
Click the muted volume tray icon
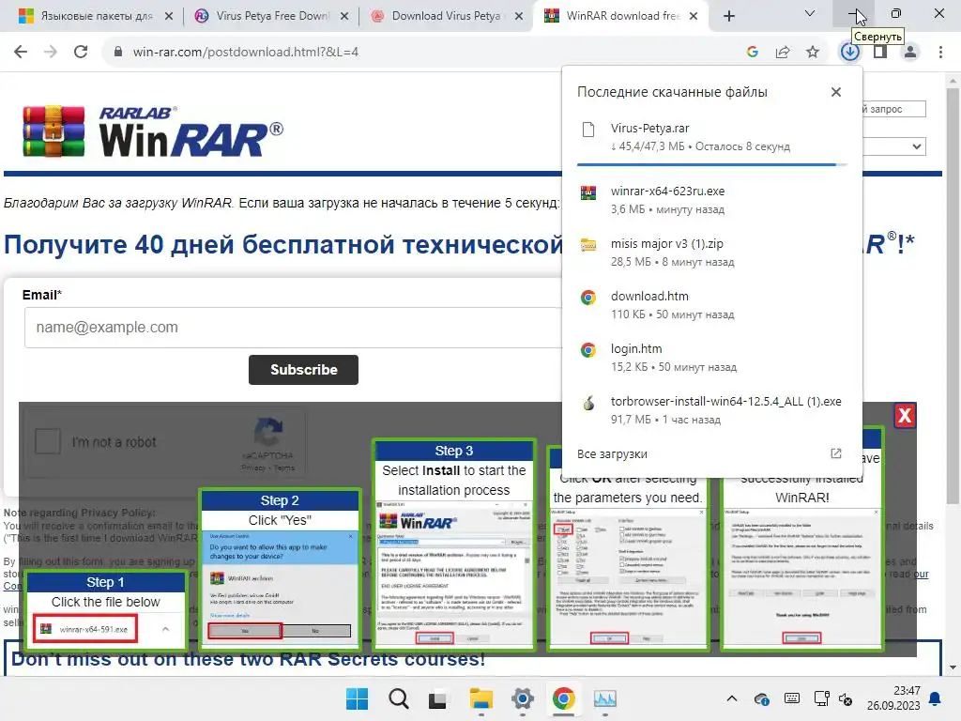(846, 698)
